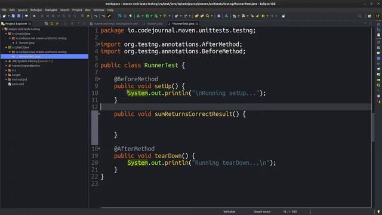This screenshot has width=382, height=215.
Task: Click the blue circle toolbar icon
Action: click(219, 16)
